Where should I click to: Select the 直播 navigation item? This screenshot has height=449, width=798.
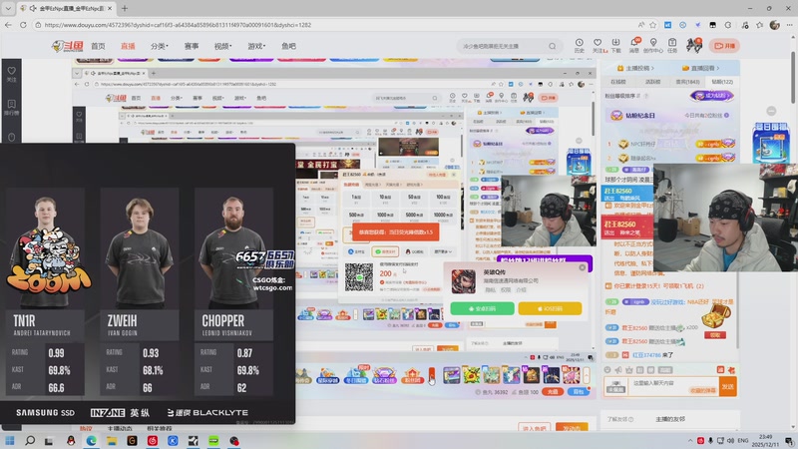(128, 46)
